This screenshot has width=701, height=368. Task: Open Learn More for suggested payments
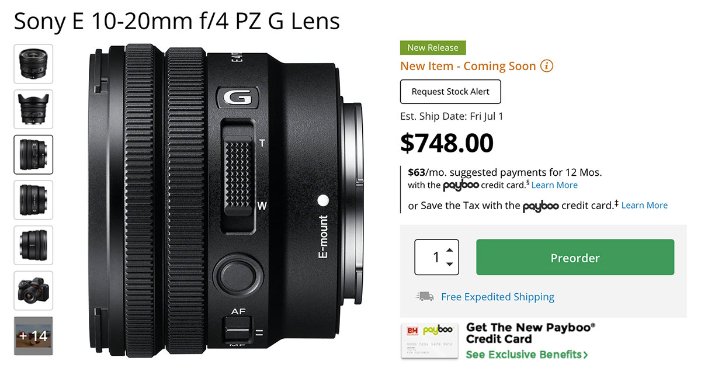coord(554,185)
